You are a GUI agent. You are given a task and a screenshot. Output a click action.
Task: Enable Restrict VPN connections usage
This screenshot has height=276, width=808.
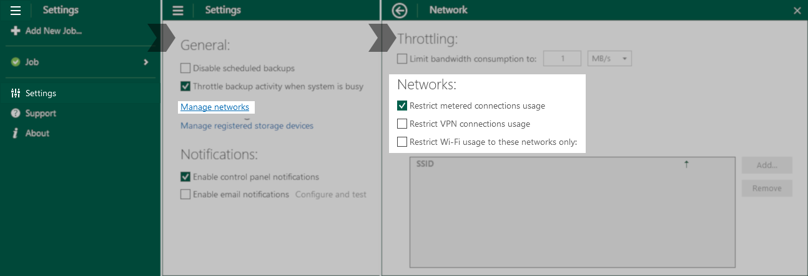tap(402, 124)
